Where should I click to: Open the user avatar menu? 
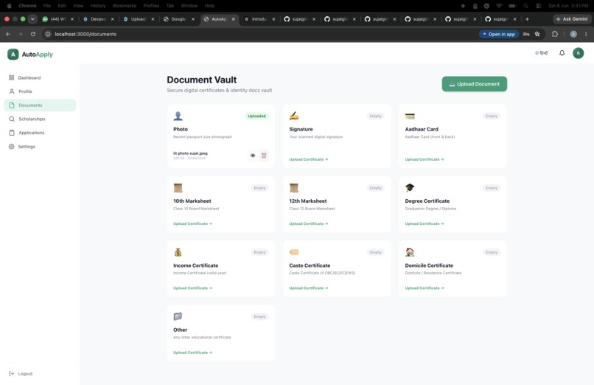coord(578,53)
